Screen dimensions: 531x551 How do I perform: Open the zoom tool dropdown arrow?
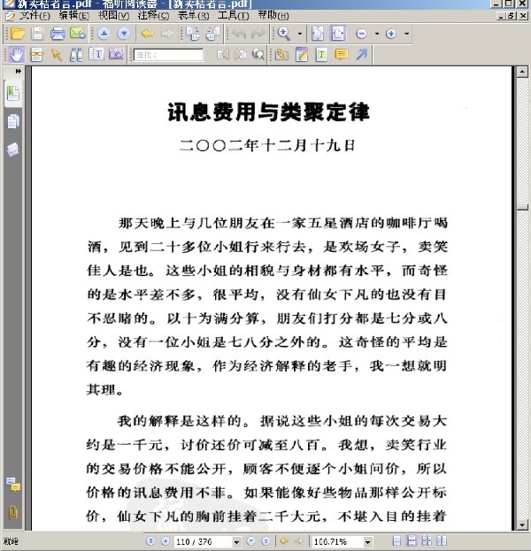300,34
